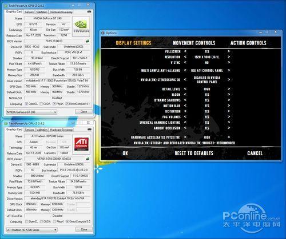Toggle DirectCompute 4.1 checkbox in NVIDIA window
Viewport: 286px width, 239px height.
tap(67, 104)
